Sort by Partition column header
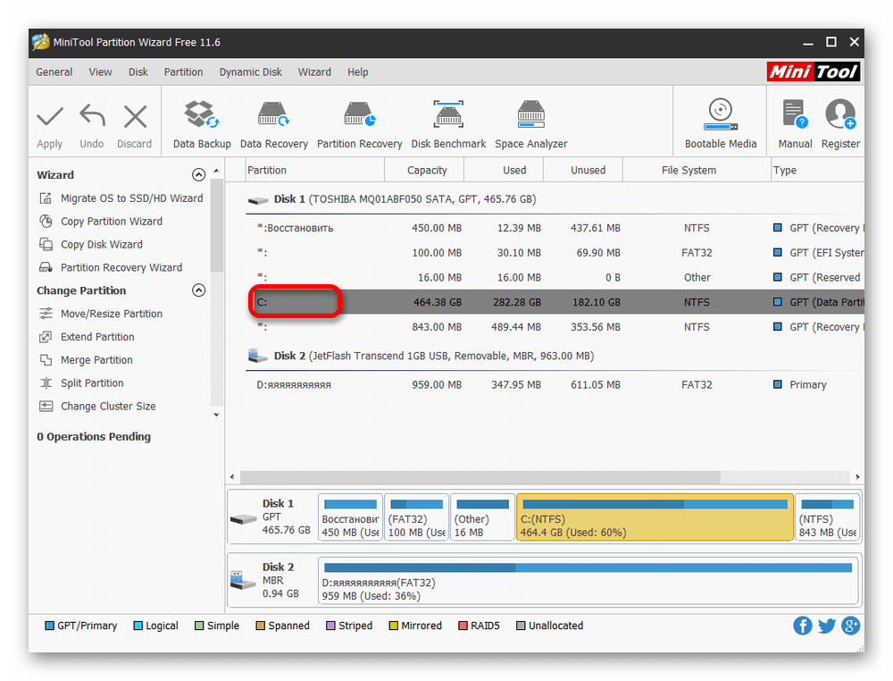This screenshot has height=681, width=893. point(315,171)
